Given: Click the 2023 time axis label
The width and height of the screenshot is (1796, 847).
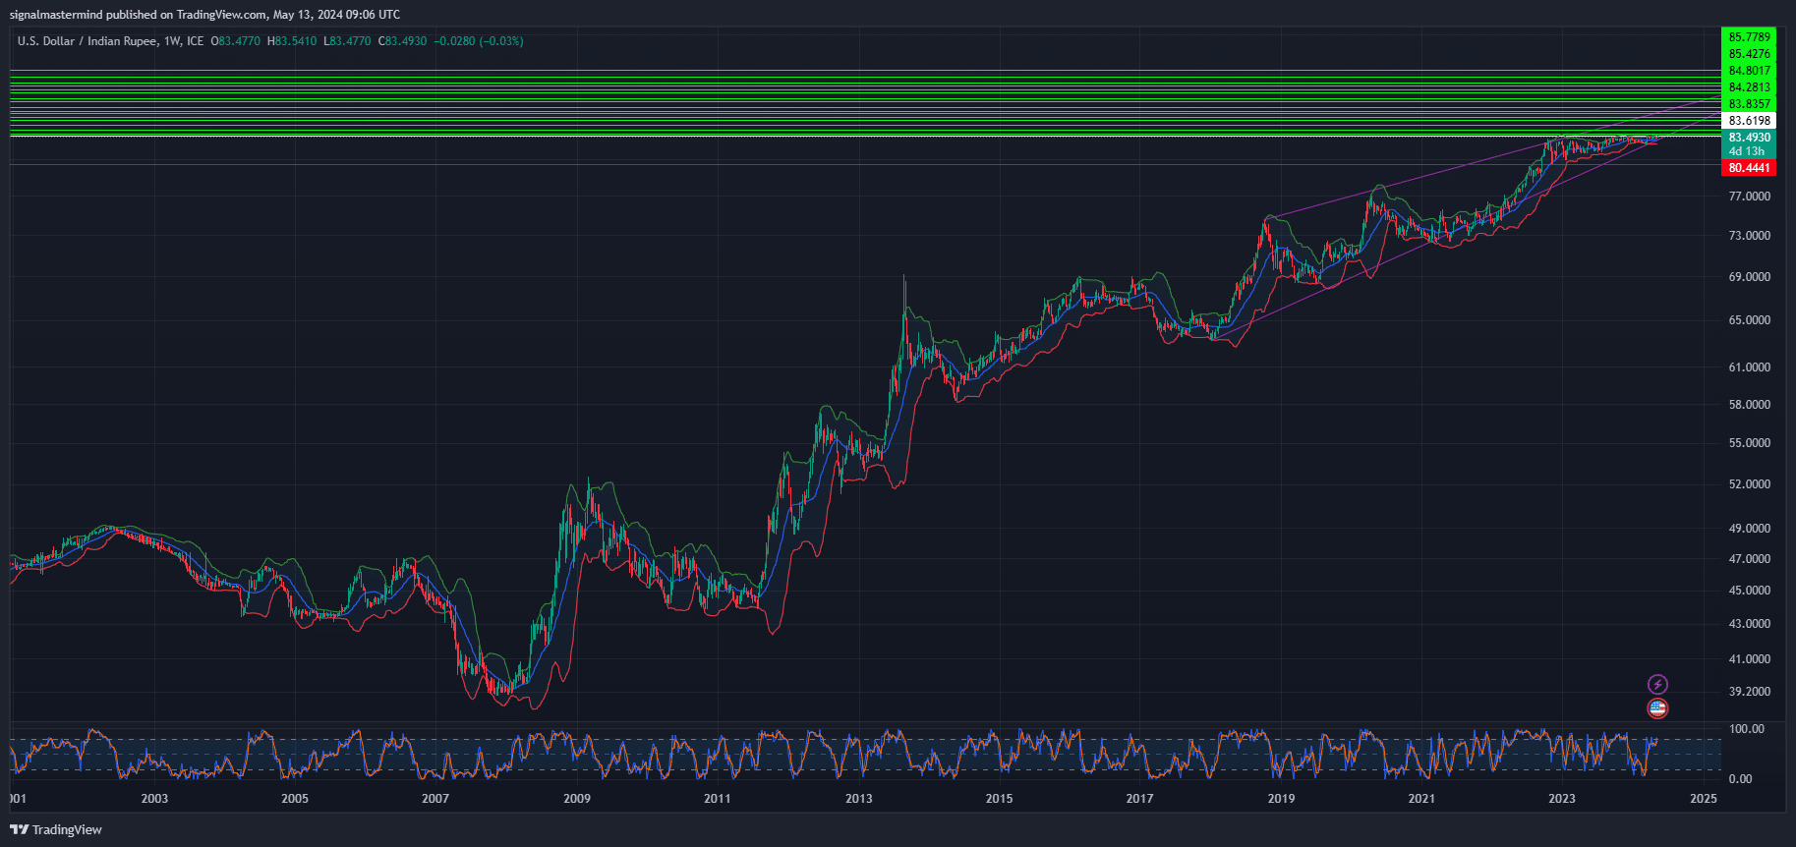Looking at the screenshot, I should click(x=1562, y=799).
